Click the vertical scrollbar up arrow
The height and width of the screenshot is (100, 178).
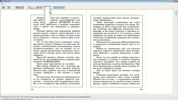tap(174, 10)
